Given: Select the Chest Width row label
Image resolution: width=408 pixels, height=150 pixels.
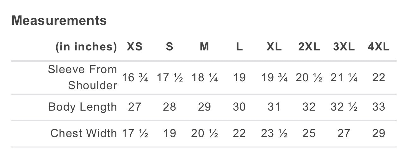Looking at the screenshot, I should pos(83,133).
